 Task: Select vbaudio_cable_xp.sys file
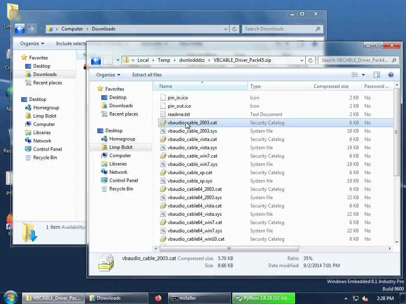275,181
